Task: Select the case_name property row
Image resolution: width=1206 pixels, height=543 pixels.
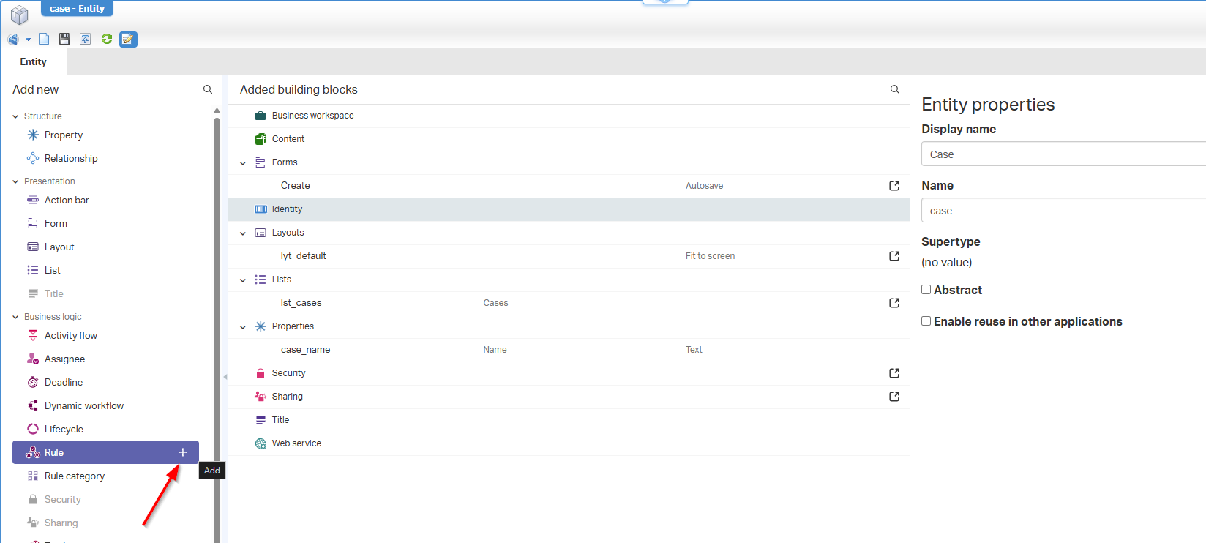Action: click(x=569, y=350)
